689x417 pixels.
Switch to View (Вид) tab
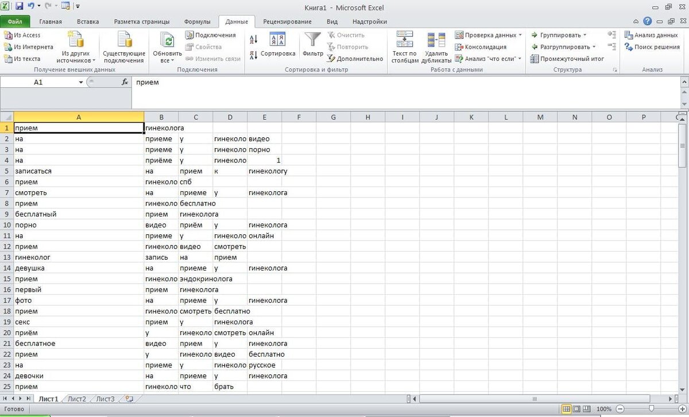point(332,22)
